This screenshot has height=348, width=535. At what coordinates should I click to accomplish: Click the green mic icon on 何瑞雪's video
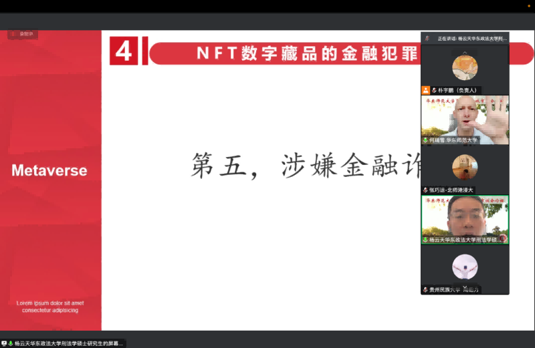(425, 140)
